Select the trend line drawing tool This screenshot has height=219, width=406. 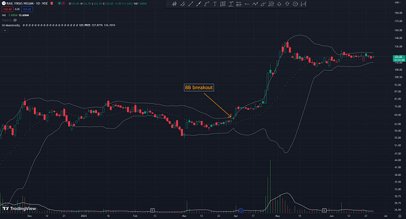(191, 4)
